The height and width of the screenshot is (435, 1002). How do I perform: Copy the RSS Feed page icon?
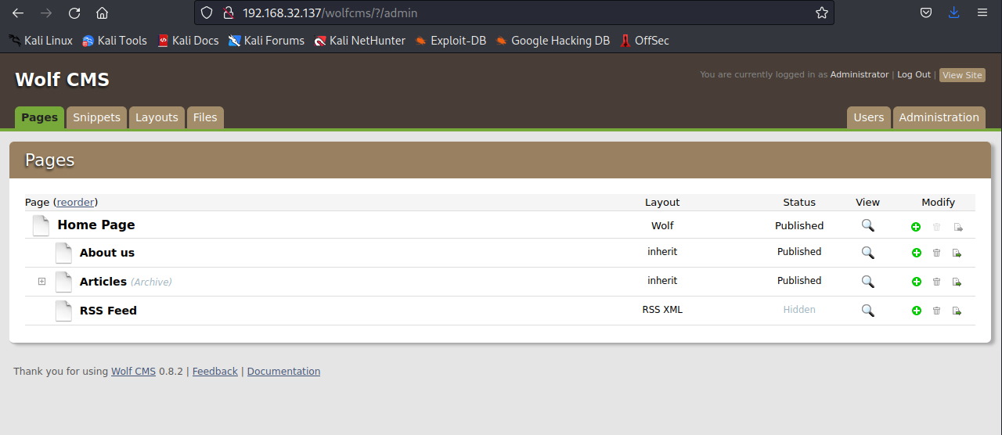coord(957,311)
